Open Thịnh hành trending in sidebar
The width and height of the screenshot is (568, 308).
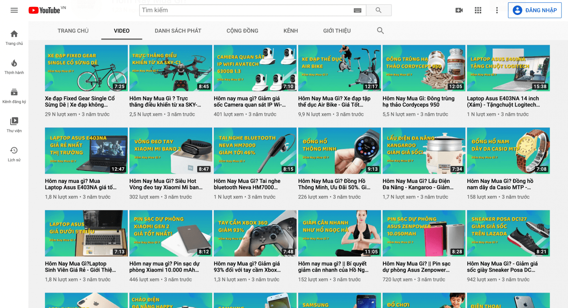click(x=14, y=66)
